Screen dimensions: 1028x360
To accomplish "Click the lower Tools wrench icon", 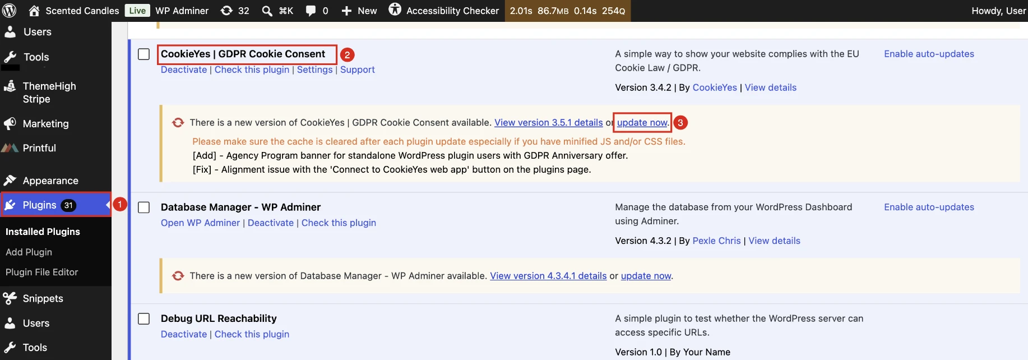I will tap(10, 348).
